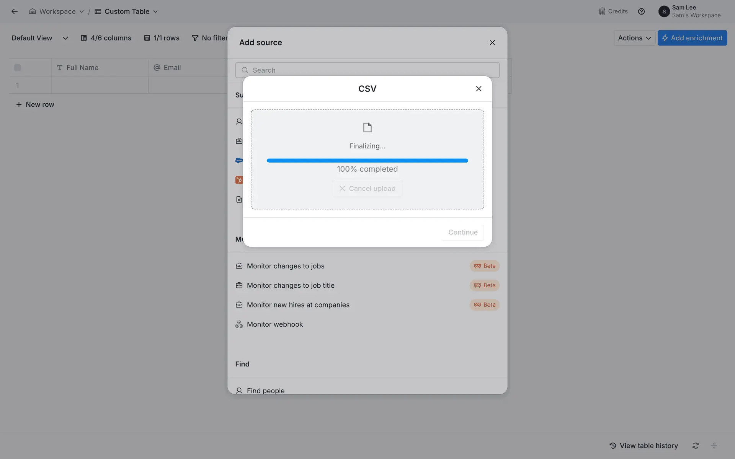Close the CSV upload dialog
The width and height of the screenshot is (735, 459).
pos(479,89)
